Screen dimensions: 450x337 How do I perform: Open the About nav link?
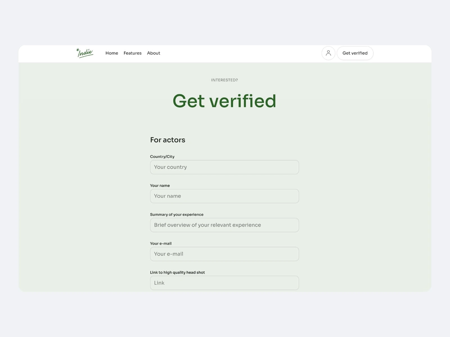(x=154, y=53)
